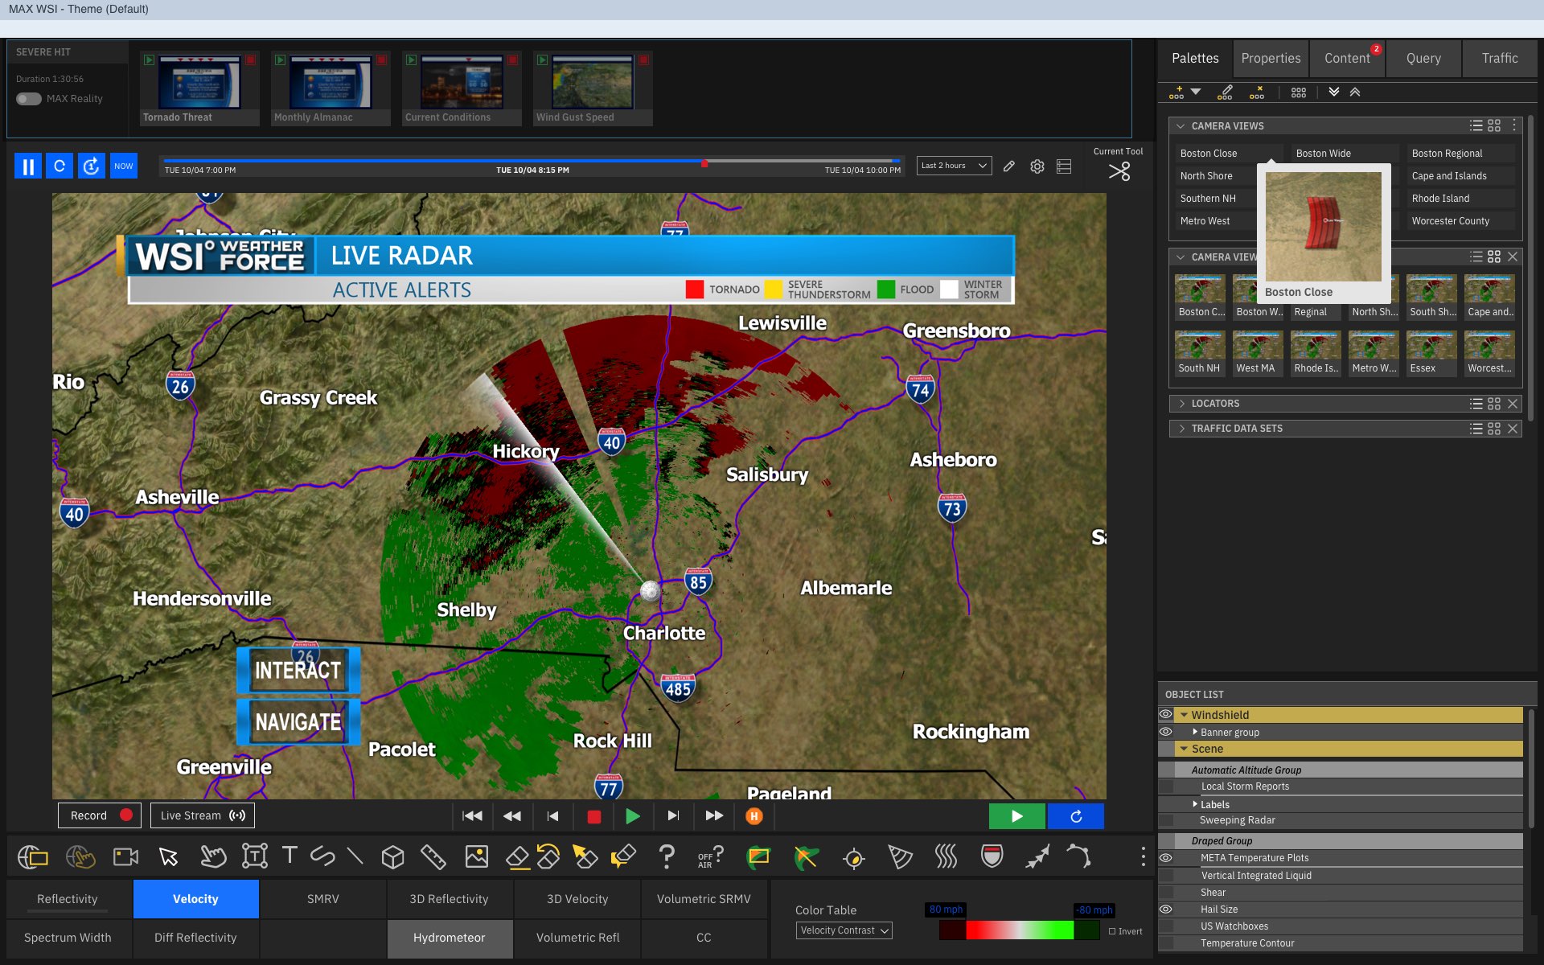Click the scissors Current Tool icon
The width and height of the screenshot is (1544, 965).
click(x=1119, y=171)
